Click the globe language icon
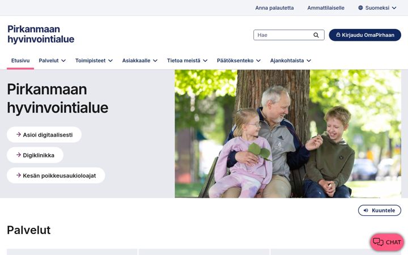This screenshot has width=408, height=255. [x=360, y=8]
